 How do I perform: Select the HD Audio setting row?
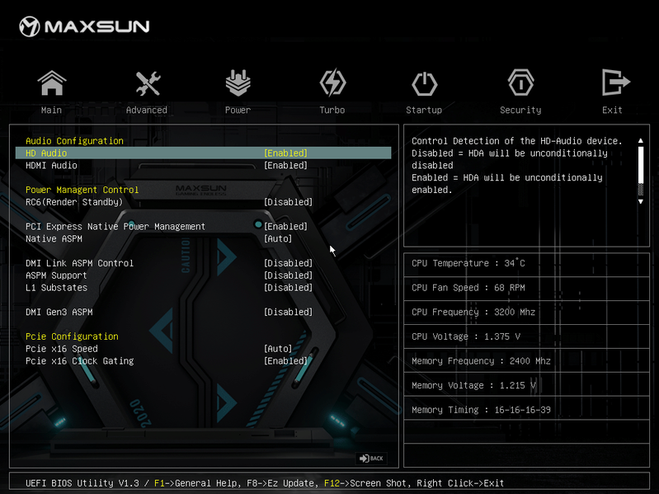(204, 153)
